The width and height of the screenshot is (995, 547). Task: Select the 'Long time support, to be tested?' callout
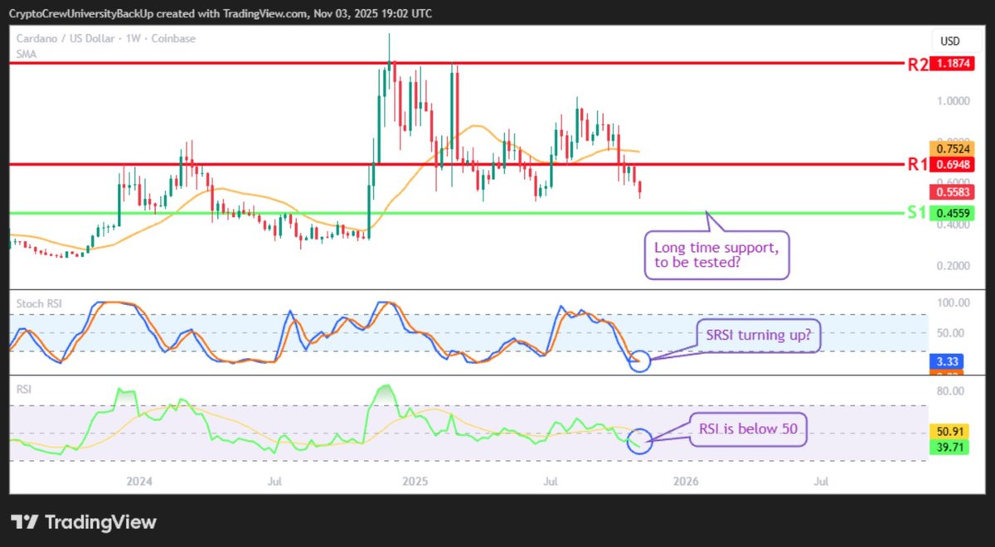(x=716, y=254)
